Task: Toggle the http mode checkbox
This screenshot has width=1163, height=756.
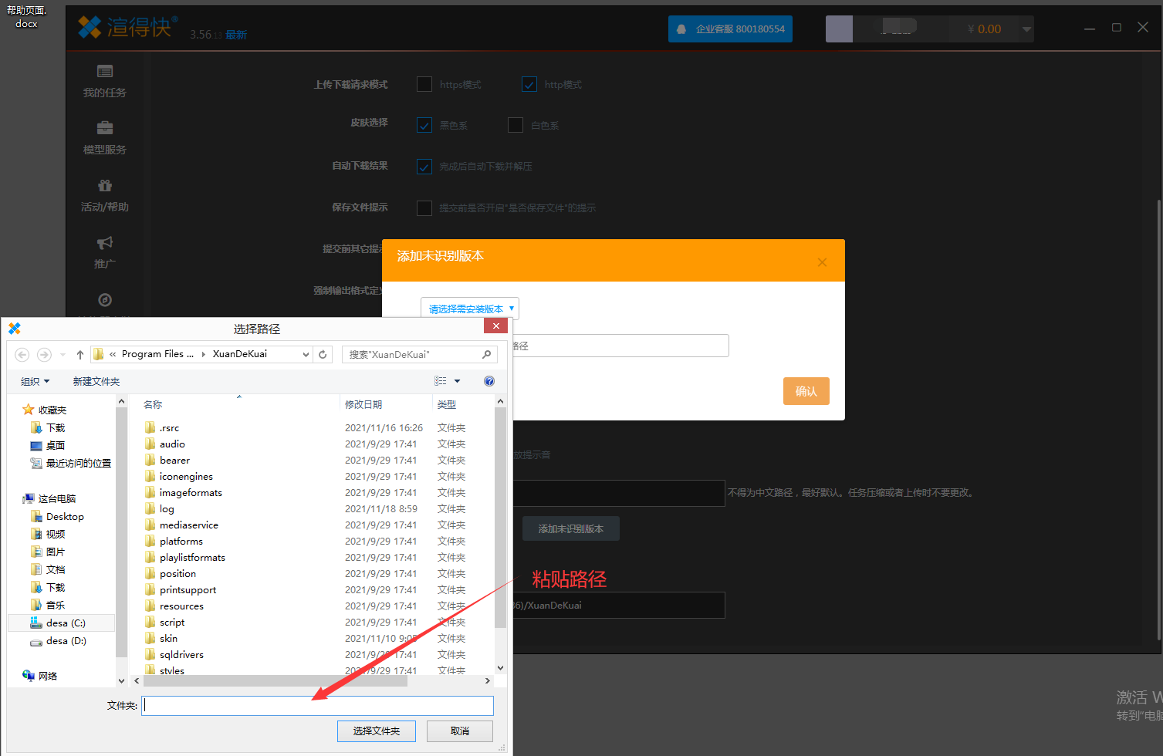Action: tap(529, 84)
